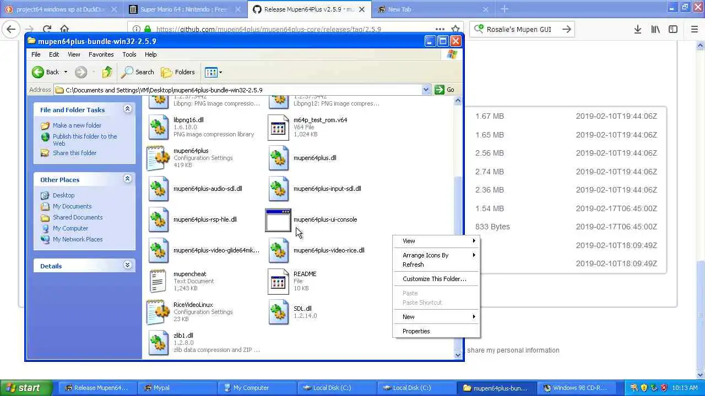The height and width of the screenshot is (396, 705).
Task: Open My Documents under Other Places
Action: [x=72, y=206]
